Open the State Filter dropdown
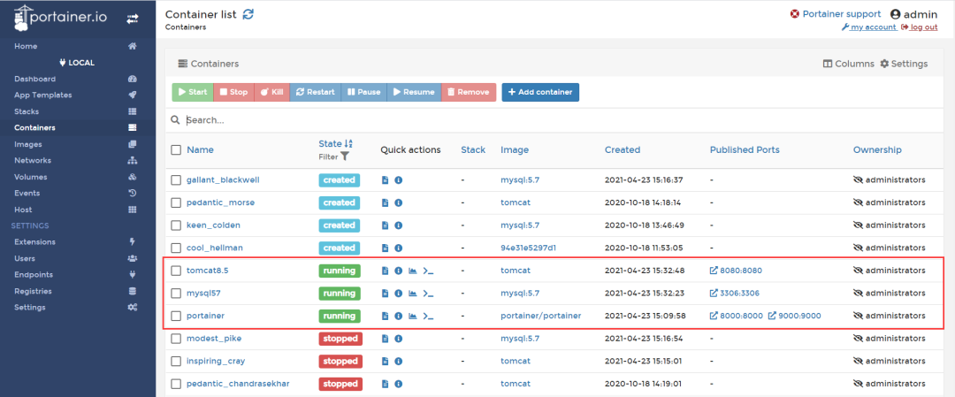This screenshot has width=955, height=397. 333,157
